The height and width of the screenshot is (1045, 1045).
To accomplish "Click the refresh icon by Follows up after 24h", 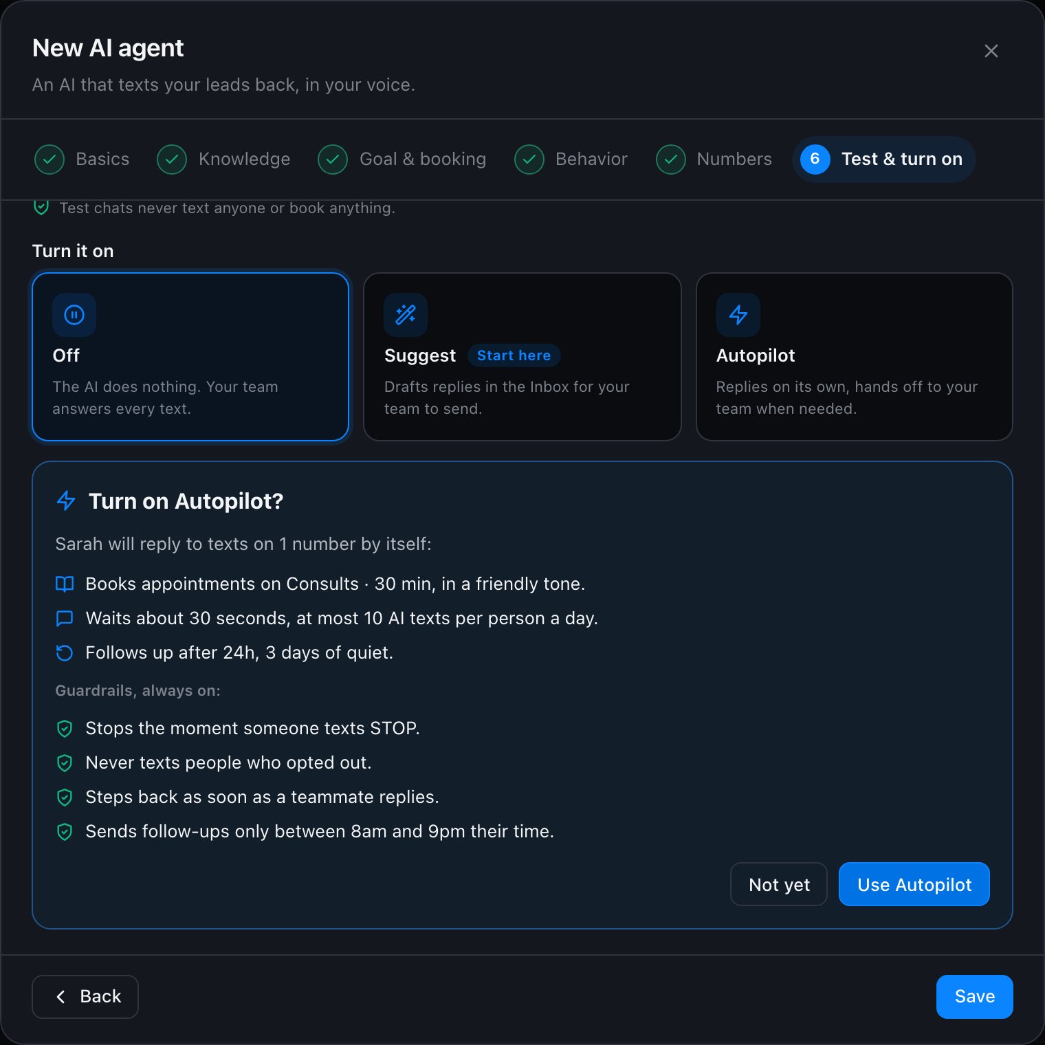I will tap(65, 653).
